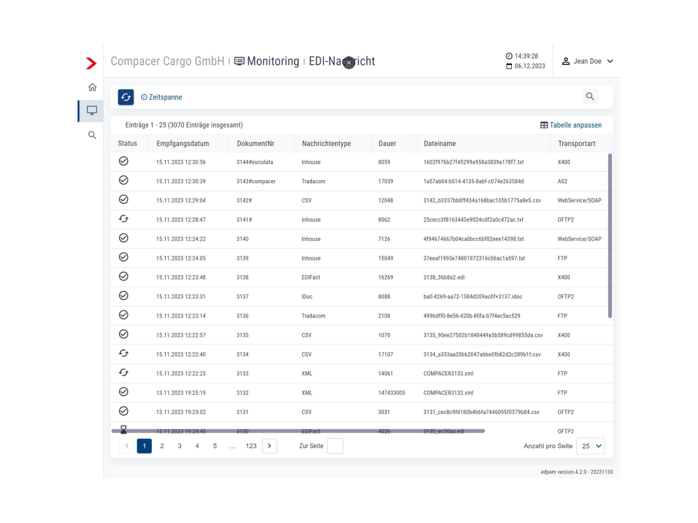
Task: Select the EDI-Nachricht breadcrumb entry
Action: point(341,61)
